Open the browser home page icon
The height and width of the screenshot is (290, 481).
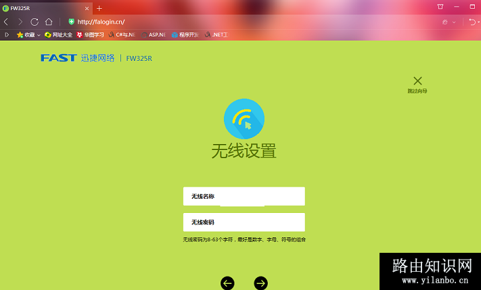tap(49, 22)
